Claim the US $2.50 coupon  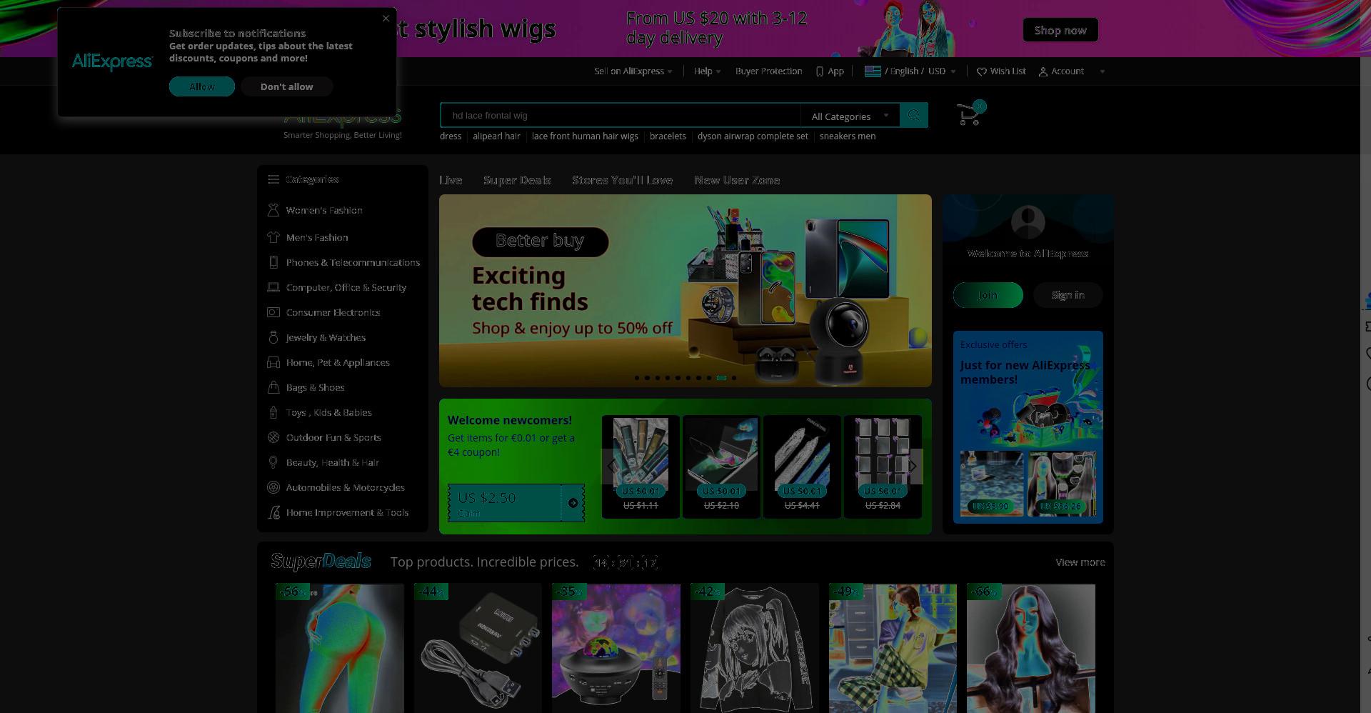pos(516,503)
